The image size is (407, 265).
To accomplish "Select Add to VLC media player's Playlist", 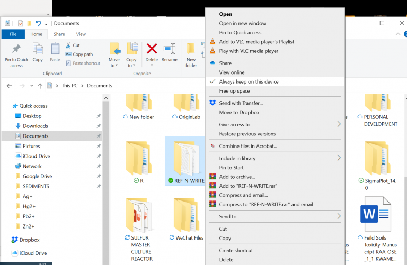I will 256,42.
